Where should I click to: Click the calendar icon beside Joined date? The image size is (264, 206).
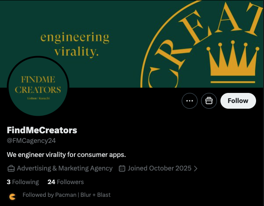tap(122, 168)
